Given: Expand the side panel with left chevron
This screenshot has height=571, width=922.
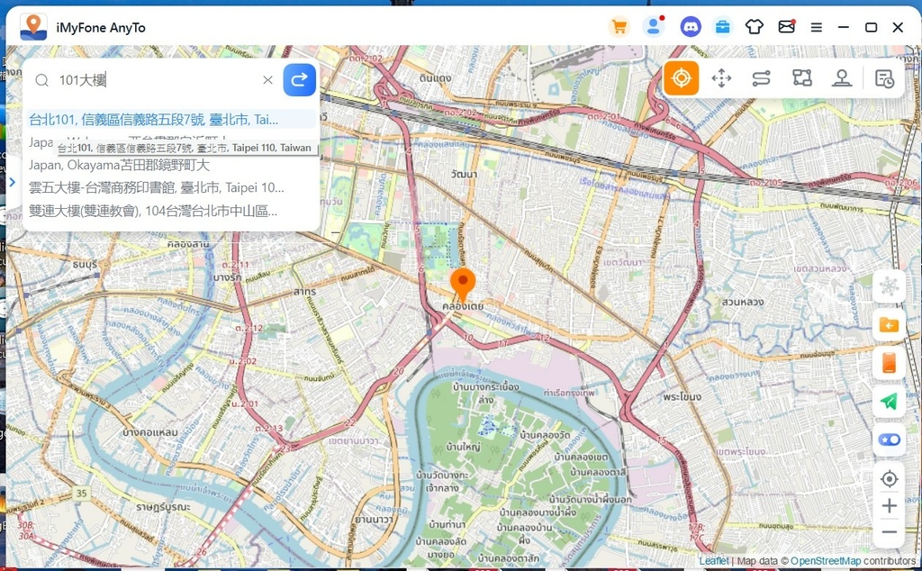Looking at the screenshot, I should (x=12, y=182).
